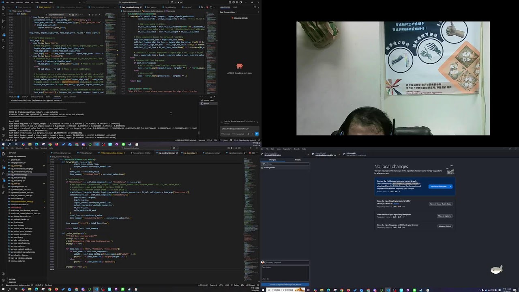
Task: Open Search view in top VS Code activity bar
Action: pyautogui.click(x=3, y=15)
